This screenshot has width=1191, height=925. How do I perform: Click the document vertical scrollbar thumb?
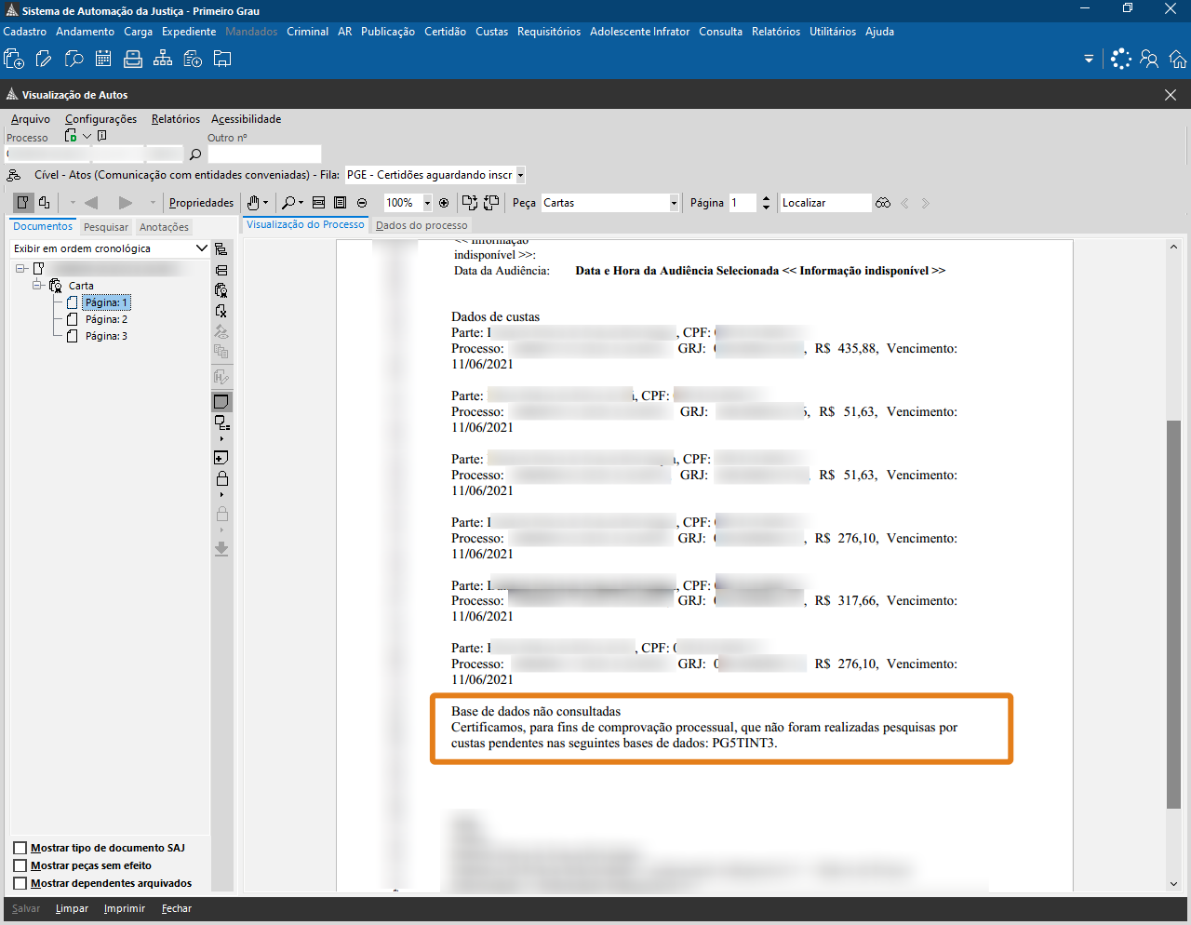pyautogui.click(x=1173, y=614)
